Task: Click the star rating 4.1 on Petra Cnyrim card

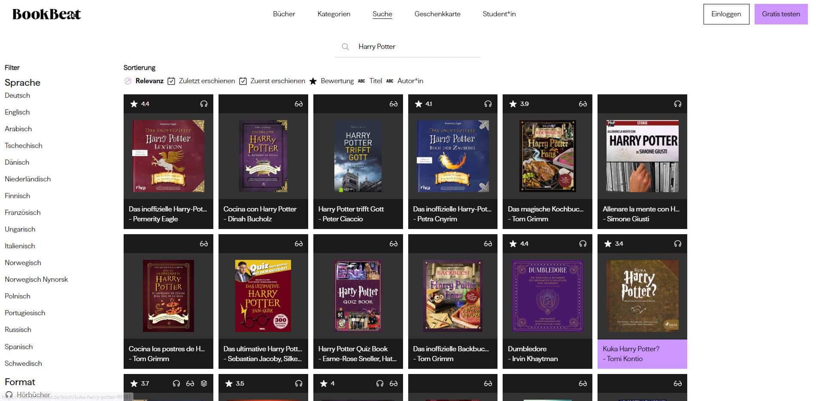Action: coord(424,104)
